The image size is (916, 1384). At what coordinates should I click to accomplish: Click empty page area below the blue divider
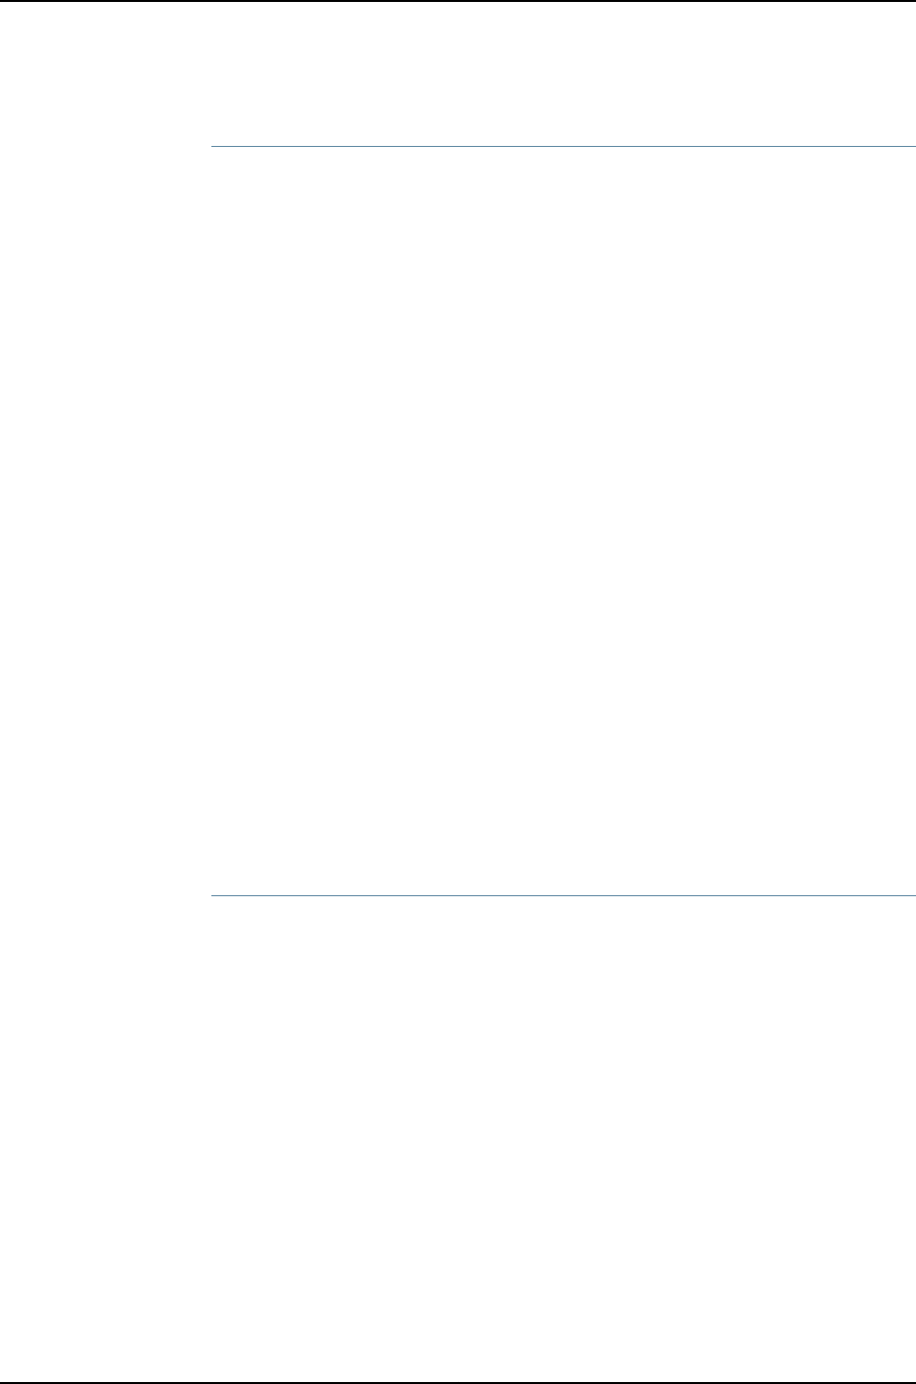(563, 1136)
